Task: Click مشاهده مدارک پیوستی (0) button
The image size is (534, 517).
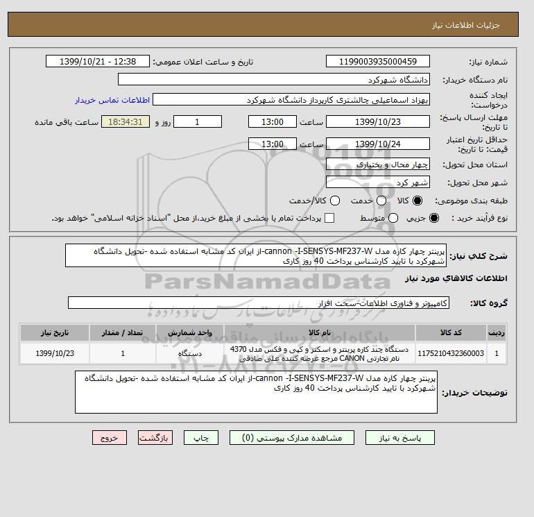Action: point(292,438)
